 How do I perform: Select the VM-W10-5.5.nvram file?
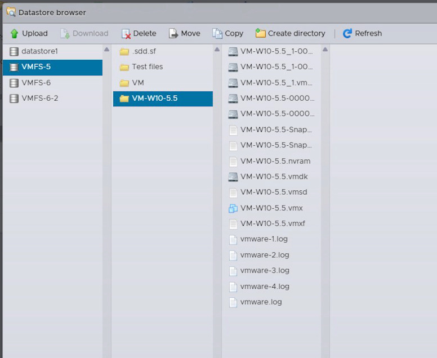[271, 161]
